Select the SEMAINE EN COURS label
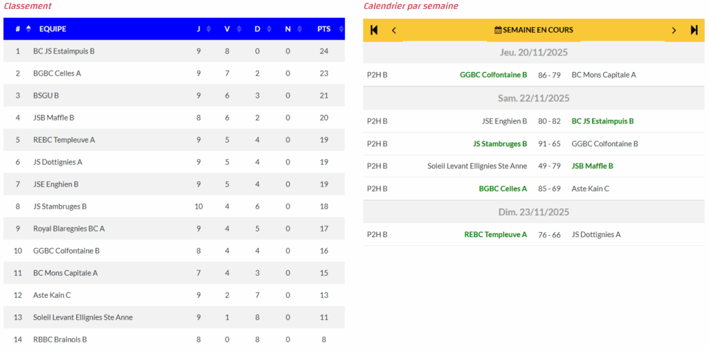This screenshot has width=709, height=350. coord(538,30)
